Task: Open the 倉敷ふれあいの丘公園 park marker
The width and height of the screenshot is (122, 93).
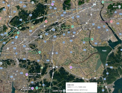Action: click(x=40, y=52)
